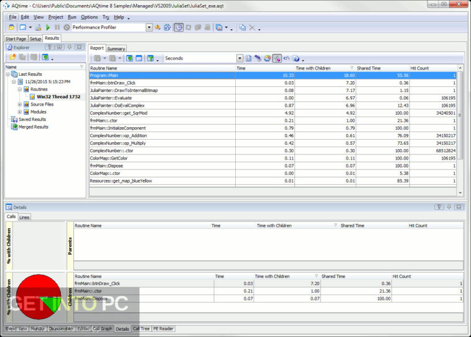This screenshot has width=471, height=337.
Task: Click the add result folder icon in Explorer toolbar
Action: pyautogui.click(x=12, y=57)
